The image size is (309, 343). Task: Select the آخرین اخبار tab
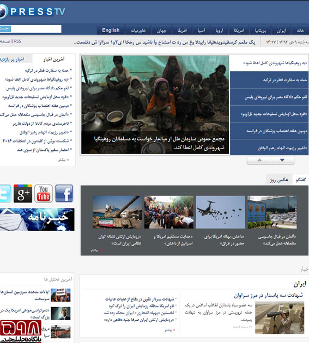pyautogui.click(x=54, y=59)
